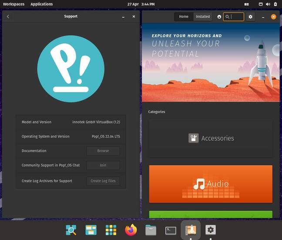Click the round updates indicator beside search

[x=219, y=16]
